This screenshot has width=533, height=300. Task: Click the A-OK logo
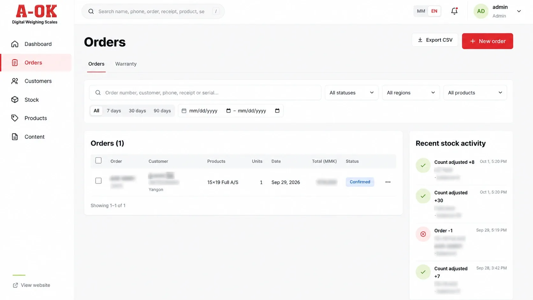[35, 14]
